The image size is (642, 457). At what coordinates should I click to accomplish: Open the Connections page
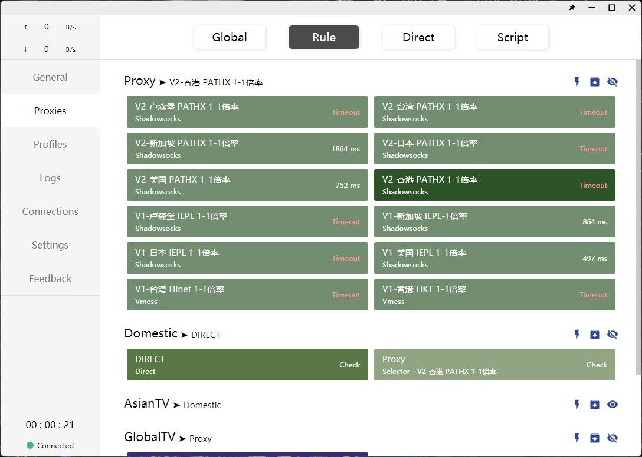[50, 211]
